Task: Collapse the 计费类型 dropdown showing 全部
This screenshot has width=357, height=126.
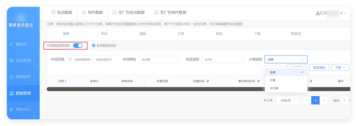Action: [x=286, y=59]
